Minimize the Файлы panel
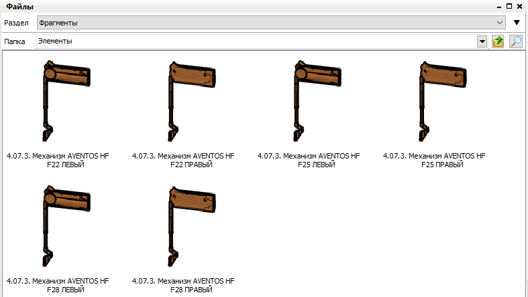 pos(499,7)
